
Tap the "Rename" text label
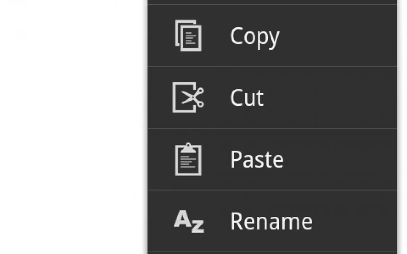271,221
